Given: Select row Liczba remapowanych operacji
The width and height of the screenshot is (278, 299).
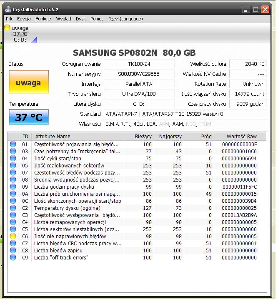Looking at the screenshot, I should 133,222.
